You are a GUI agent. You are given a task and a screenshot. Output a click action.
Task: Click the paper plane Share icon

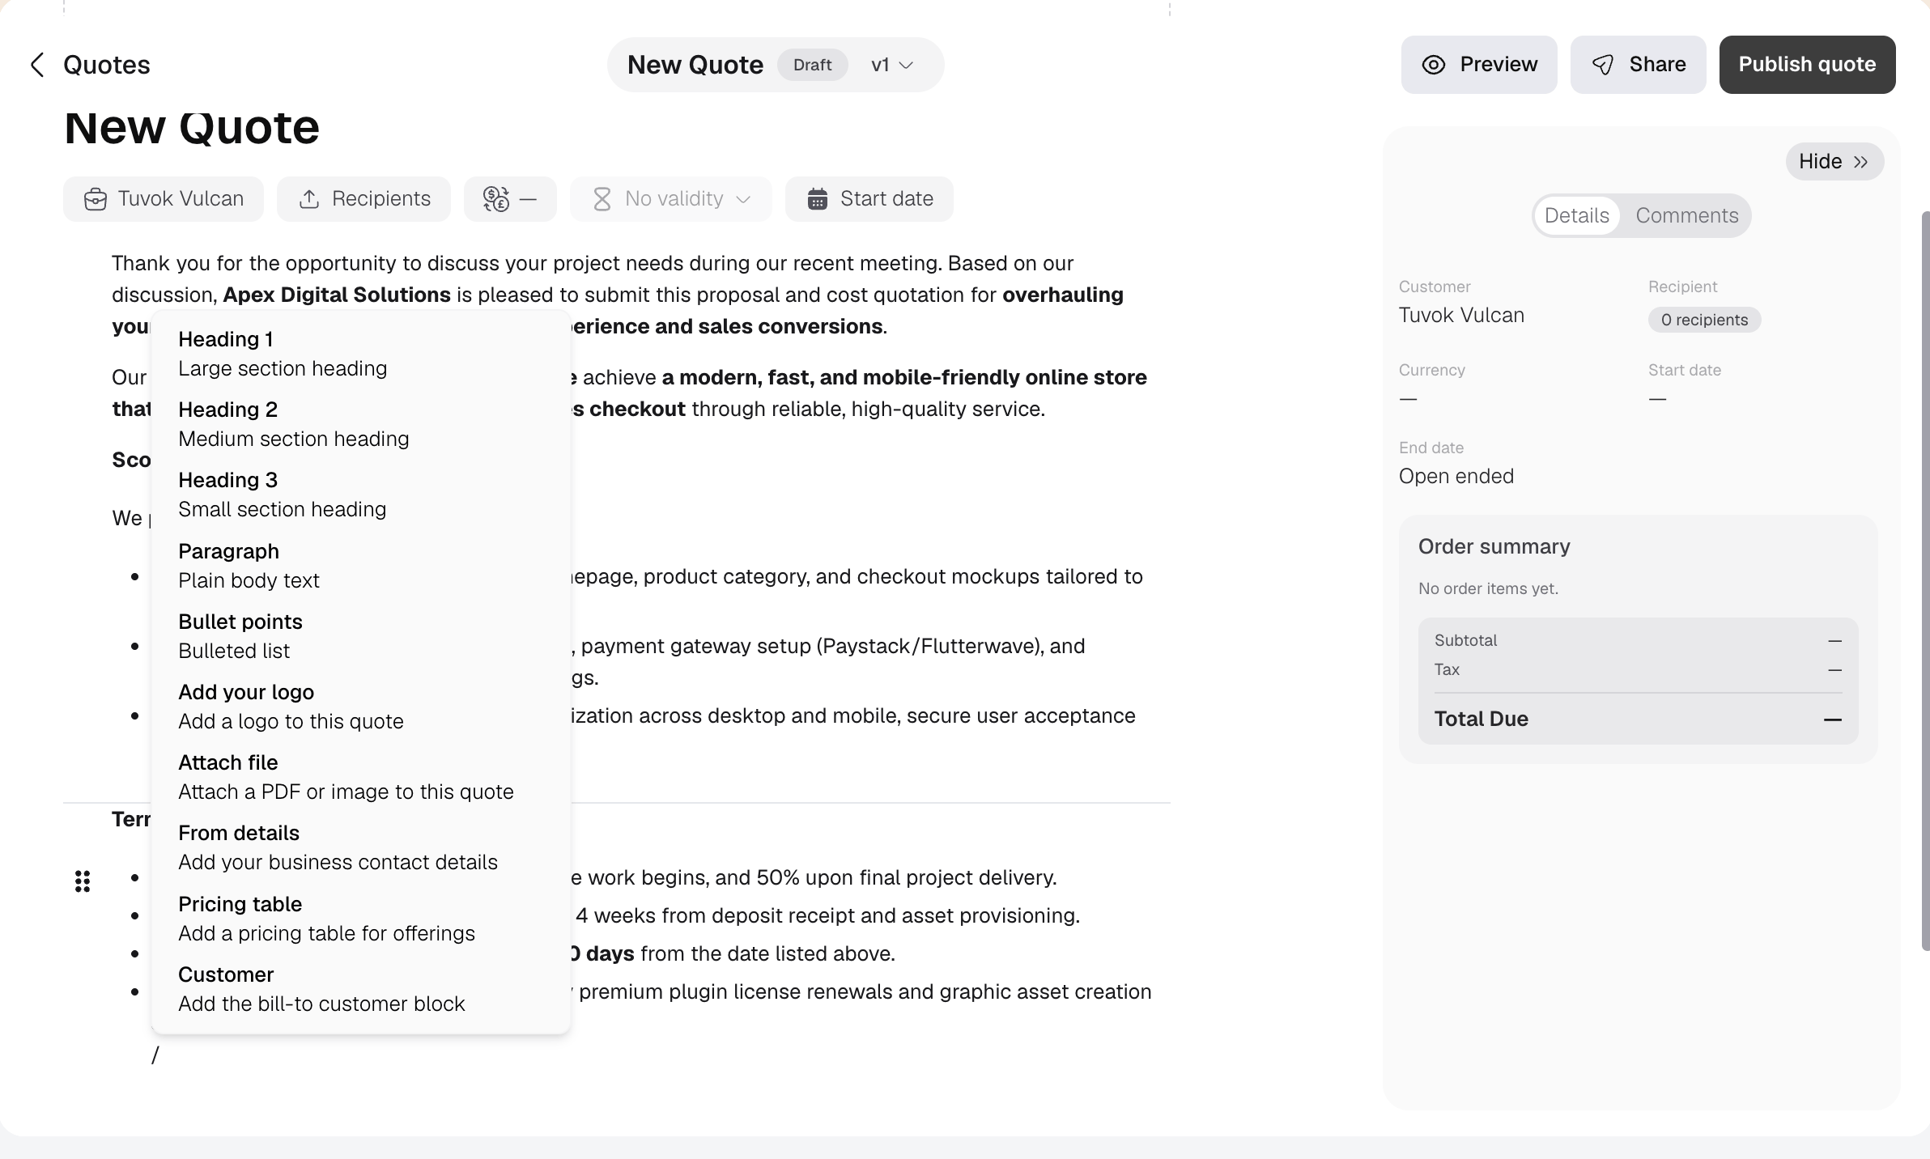click(x=1603, y=65)
